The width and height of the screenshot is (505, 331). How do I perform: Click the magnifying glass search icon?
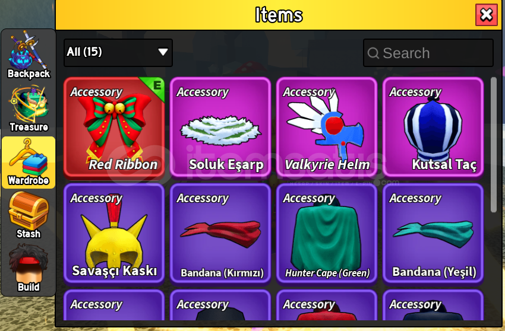coord(373,53)
